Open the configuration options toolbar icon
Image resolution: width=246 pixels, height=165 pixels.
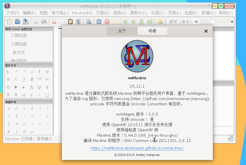click(44, 22)
